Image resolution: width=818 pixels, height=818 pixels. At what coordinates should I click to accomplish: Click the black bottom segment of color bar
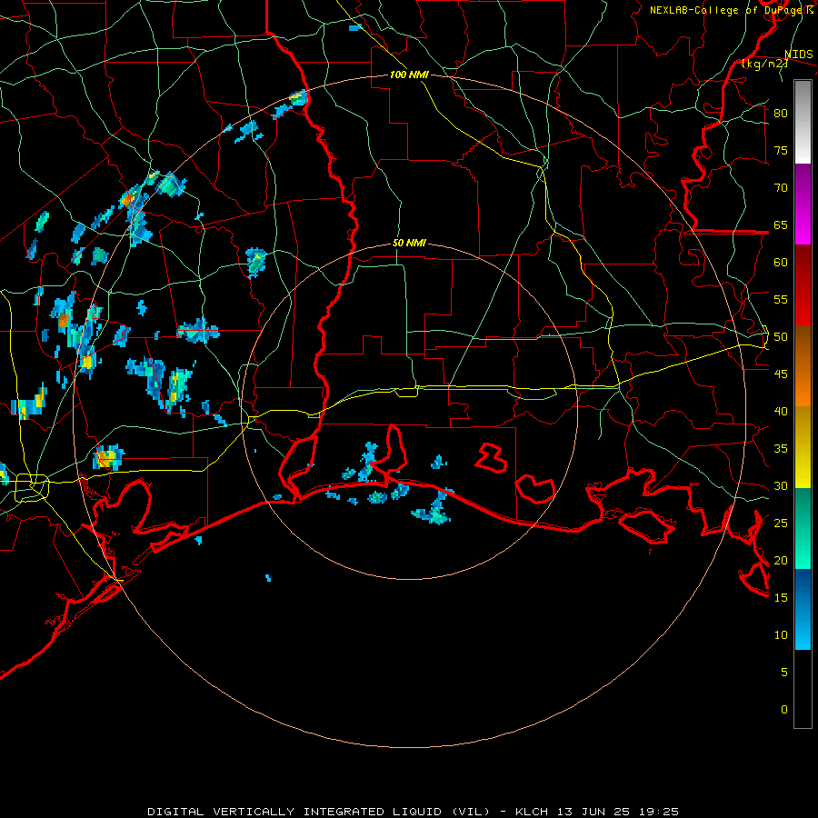(x=803, y=689)
